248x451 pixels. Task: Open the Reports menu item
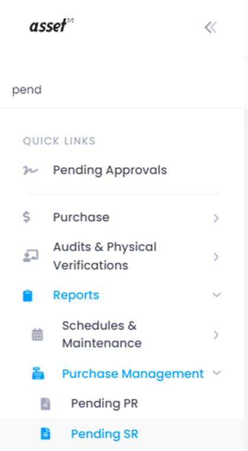coord(76,295)
